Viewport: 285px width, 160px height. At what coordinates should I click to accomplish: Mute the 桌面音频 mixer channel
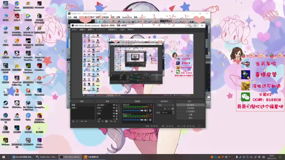(x=146, y=111)
